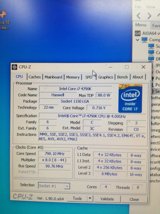Click the Ext. Model value 3C
This screenshot has height=214, width=160.
(x=92, y=129)
